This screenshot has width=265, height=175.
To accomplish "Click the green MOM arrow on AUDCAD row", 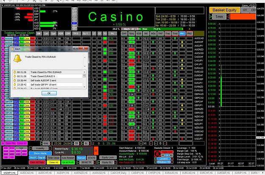I will point(139,38).
